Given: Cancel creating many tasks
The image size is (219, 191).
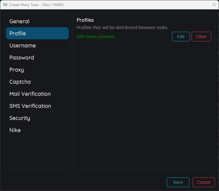Looking at the screenshot, I should tap(204, 182).
